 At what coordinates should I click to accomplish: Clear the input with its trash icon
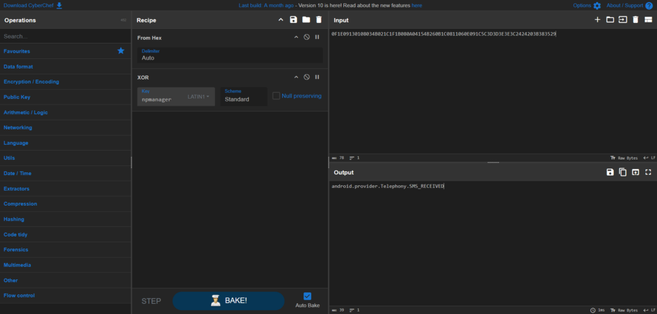tap(635, 20)
